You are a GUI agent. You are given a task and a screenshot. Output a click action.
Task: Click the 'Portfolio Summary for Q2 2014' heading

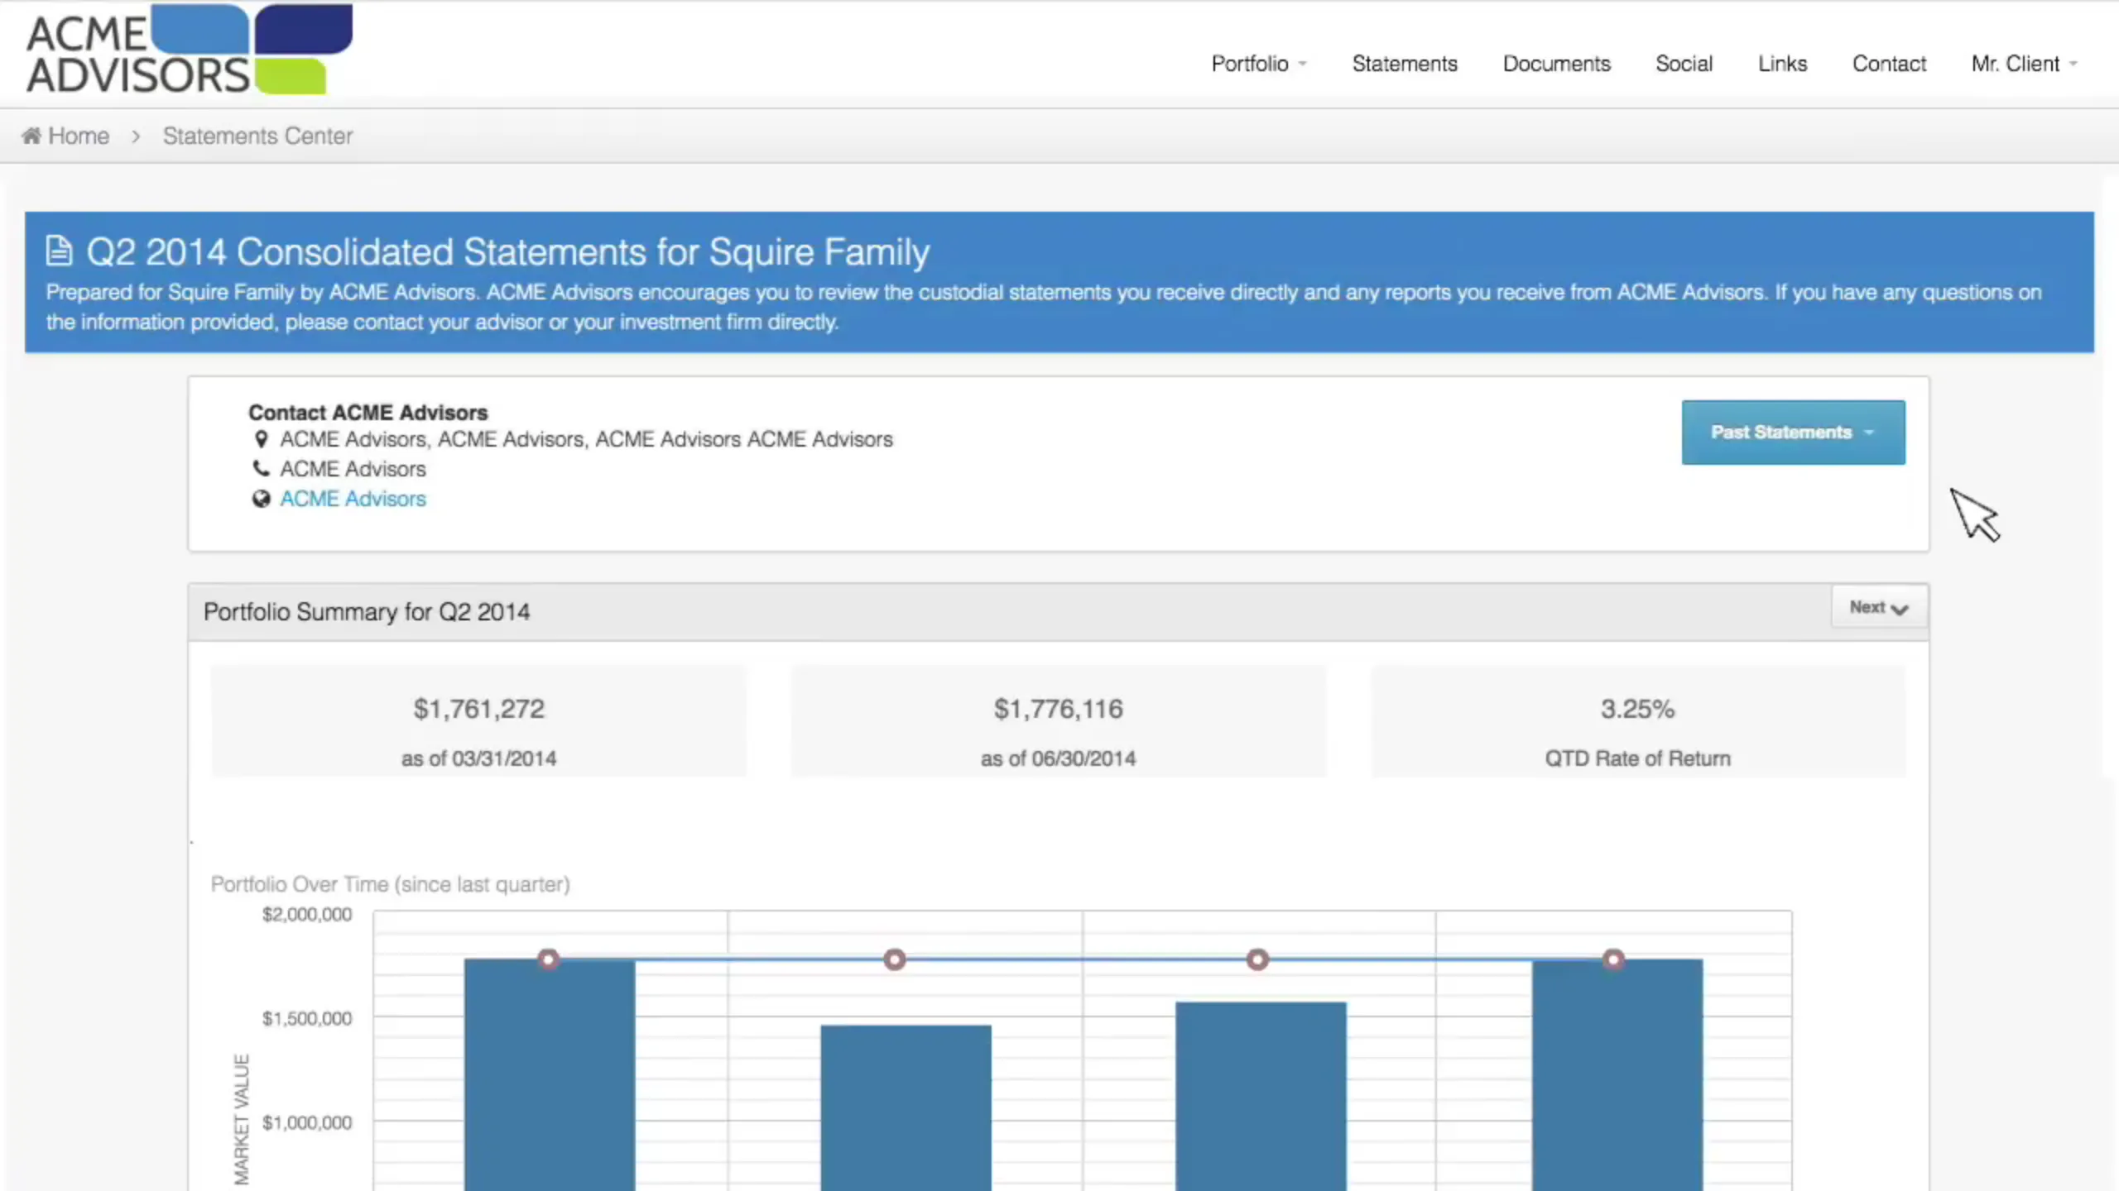point(367,612)
